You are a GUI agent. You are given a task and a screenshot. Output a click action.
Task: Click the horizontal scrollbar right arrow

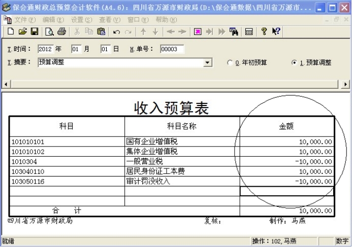click(x=346, y=85)
